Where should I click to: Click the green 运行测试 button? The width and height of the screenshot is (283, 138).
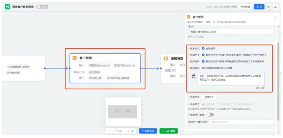tap(169, 131)
